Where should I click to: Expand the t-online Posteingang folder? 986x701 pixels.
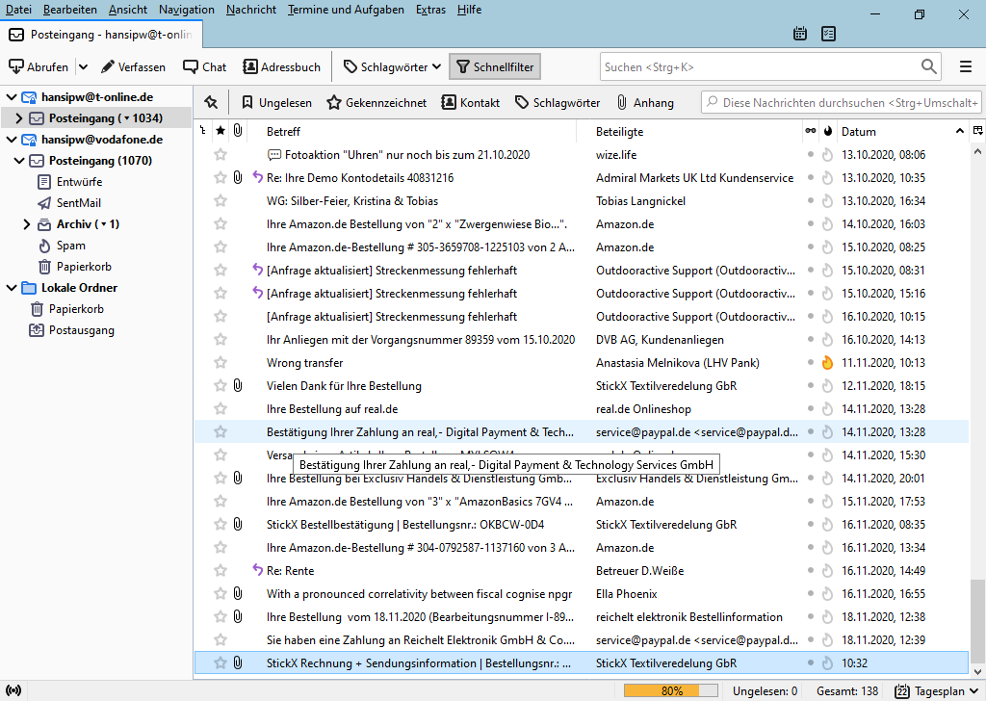(x=18, y=118)
